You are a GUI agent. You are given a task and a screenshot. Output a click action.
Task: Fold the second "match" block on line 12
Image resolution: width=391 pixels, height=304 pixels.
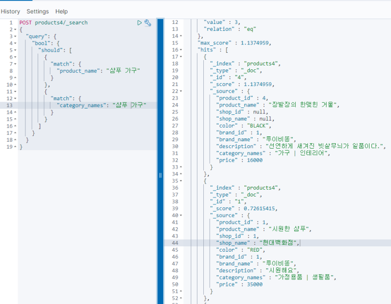coord(15,99)
